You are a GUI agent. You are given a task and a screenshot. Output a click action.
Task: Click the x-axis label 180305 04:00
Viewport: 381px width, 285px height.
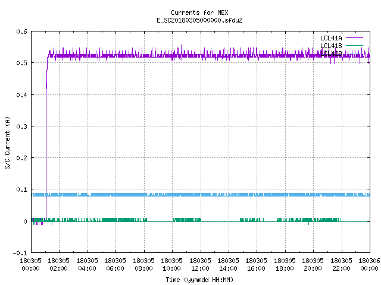[87, 265]
